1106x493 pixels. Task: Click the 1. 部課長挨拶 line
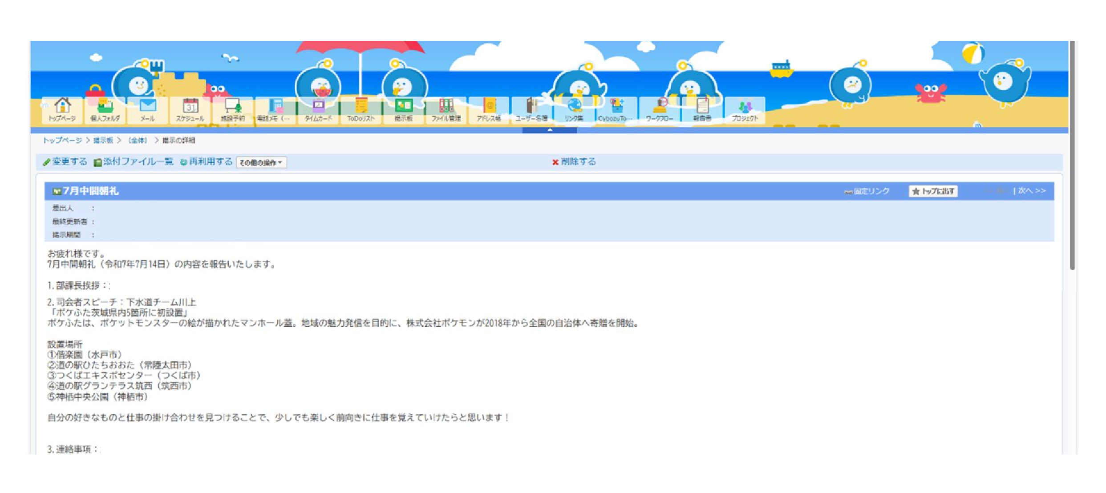click(x=78, y=285)
